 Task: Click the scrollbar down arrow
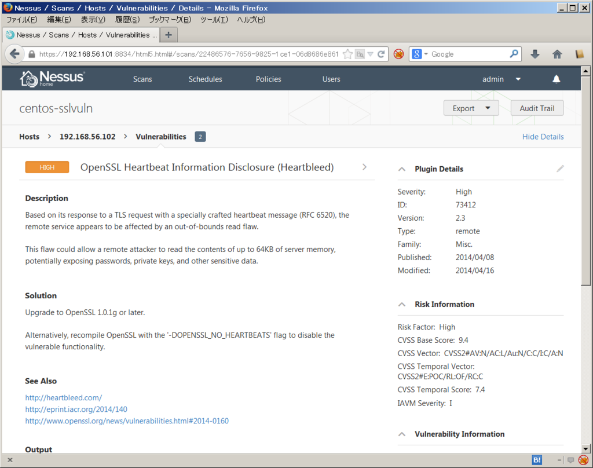(585, 449)
